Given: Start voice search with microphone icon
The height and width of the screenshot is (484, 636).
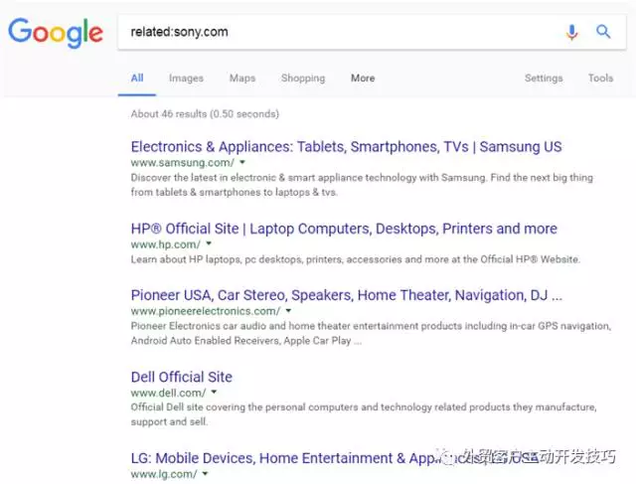Looking at the screenshot, I should 572,32.
